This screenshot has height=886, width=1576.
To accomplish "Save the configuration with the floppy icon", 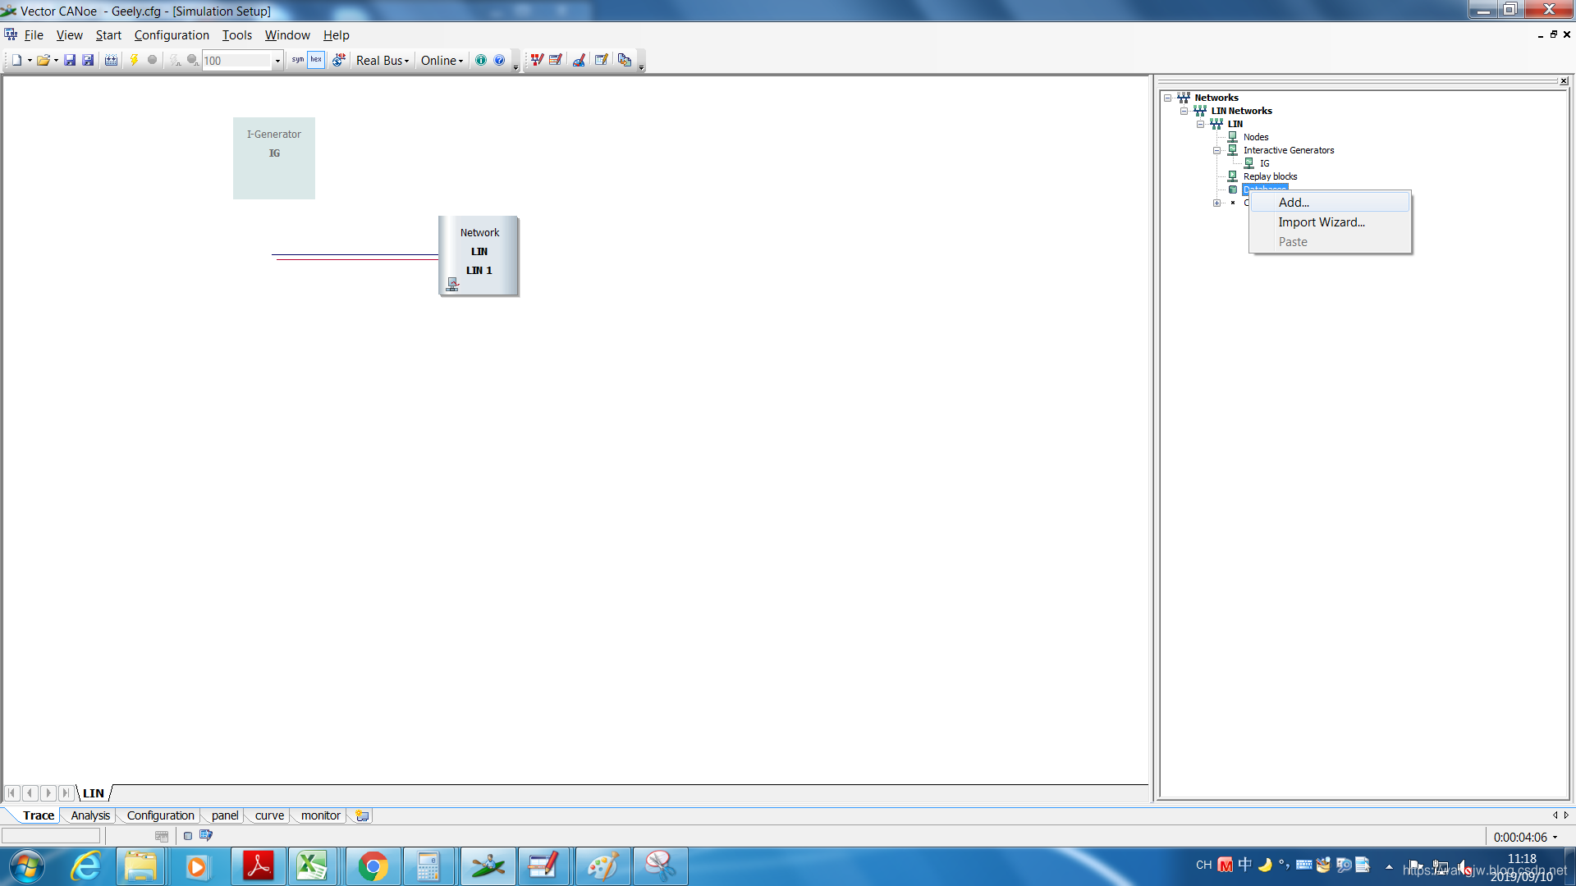I will [70, 60].
